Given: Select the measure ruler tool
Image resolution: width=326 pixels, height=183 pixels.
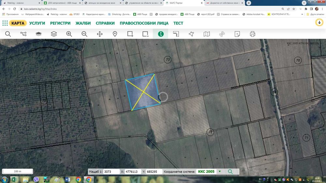Looking at the screenshot, I should point(176,34).
